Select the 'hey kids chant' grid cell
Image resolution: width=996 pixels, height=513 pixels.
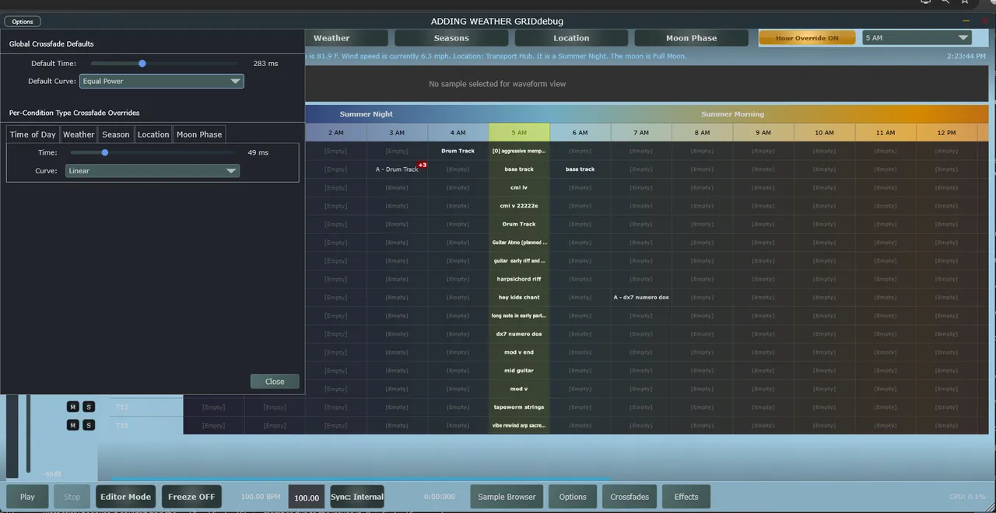coord(519,298)
